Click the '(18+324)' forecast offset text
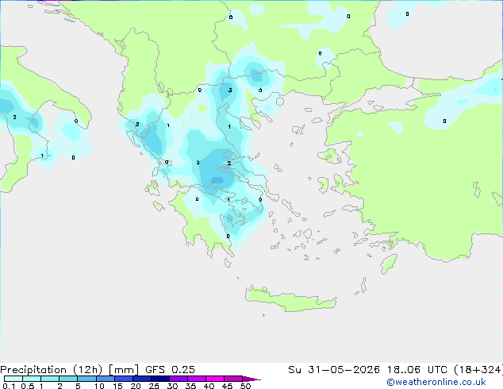The width and height of the screenshot is (503, 389). pyautogui.click(x=478, y=370)
